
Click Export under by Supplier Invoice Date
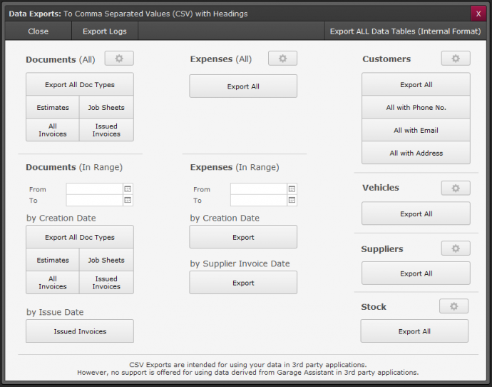pyautogui.click(x=243, y=283)
